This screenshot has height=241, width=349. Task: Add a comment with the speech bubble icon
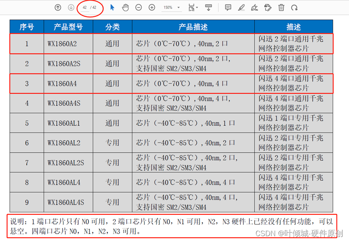pos(228,8)
